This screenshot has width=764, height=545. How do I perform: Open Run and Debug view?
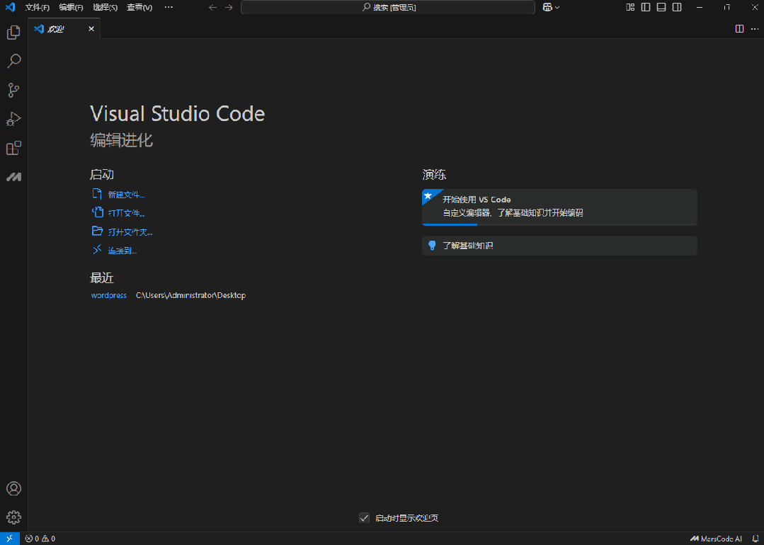pyautogui.click(x=13, y=119)
